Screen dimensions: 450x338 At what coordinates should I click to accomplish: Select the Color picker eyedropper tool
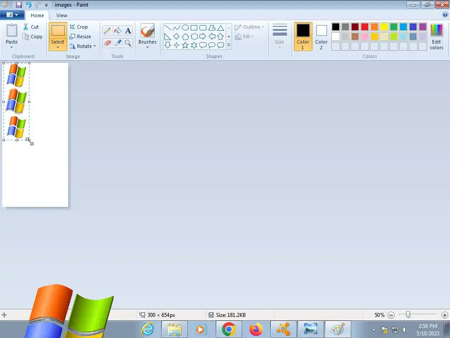pyautogui.click(x=118, y=43)
